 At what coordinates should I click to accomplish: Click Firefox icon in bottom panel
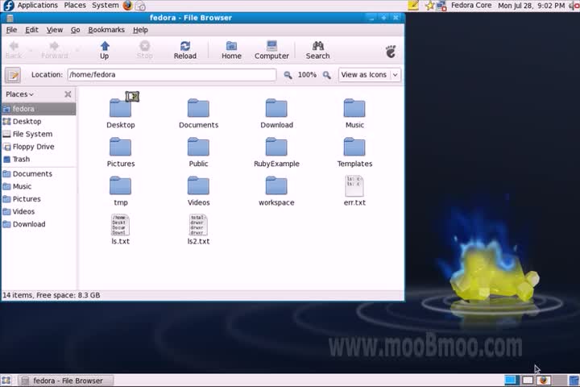point(543,381)
